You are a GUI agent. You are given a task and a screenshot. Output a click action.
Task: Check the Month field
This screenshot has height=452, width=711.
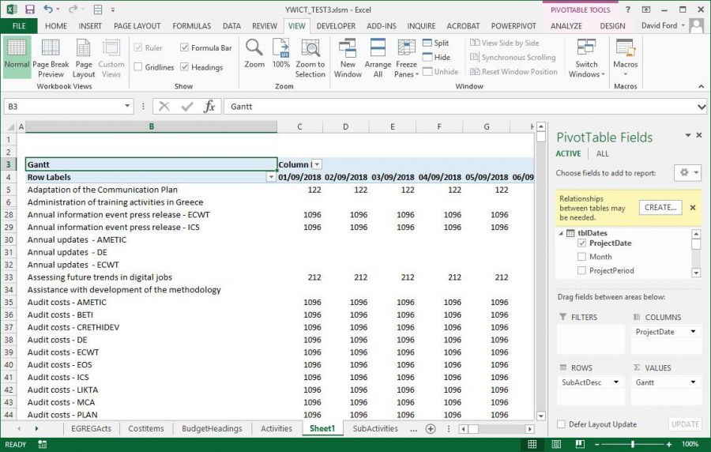581,257
